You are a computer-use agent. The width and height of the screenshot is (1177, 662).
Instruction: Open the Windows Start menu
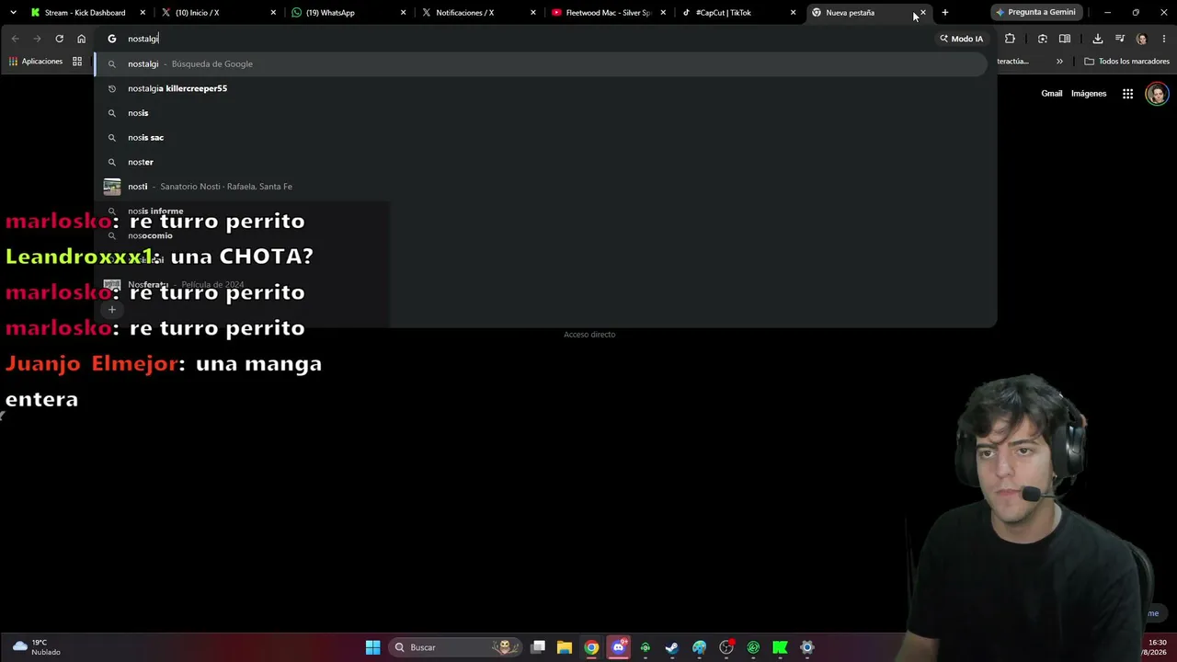point(372,647)
